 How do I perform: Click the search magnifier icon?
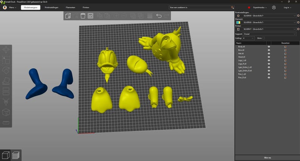[x=232, y=8]
